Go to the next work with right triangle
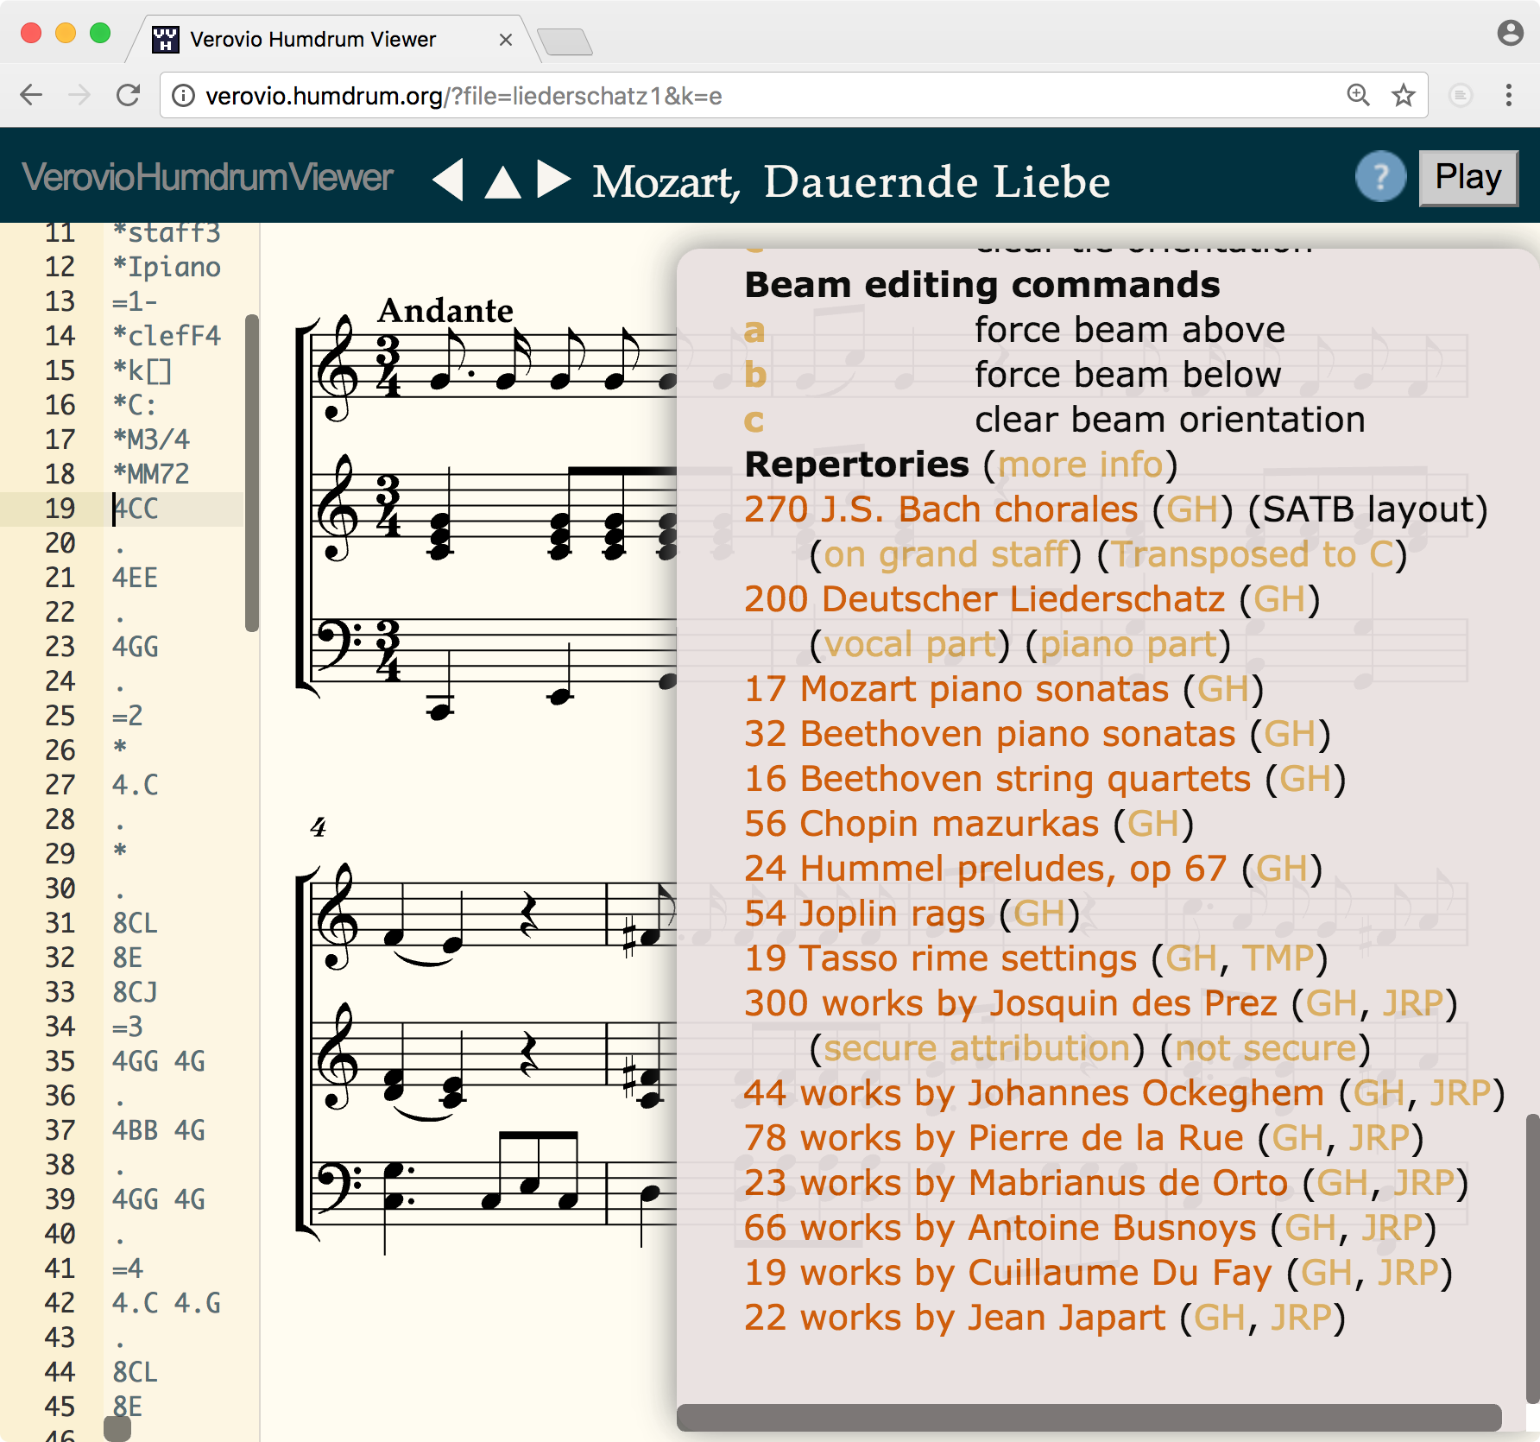 coord(553,180)
